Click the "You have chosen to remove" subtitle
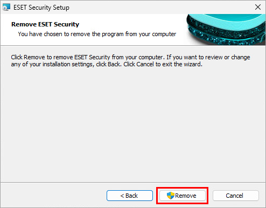Image resolution: width=266 pixels, height=208 pixels. point(97,34)
